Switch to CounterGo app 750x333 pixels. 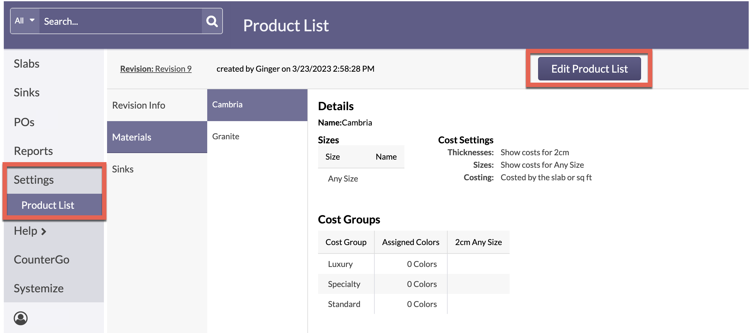(x=42, y=259)
